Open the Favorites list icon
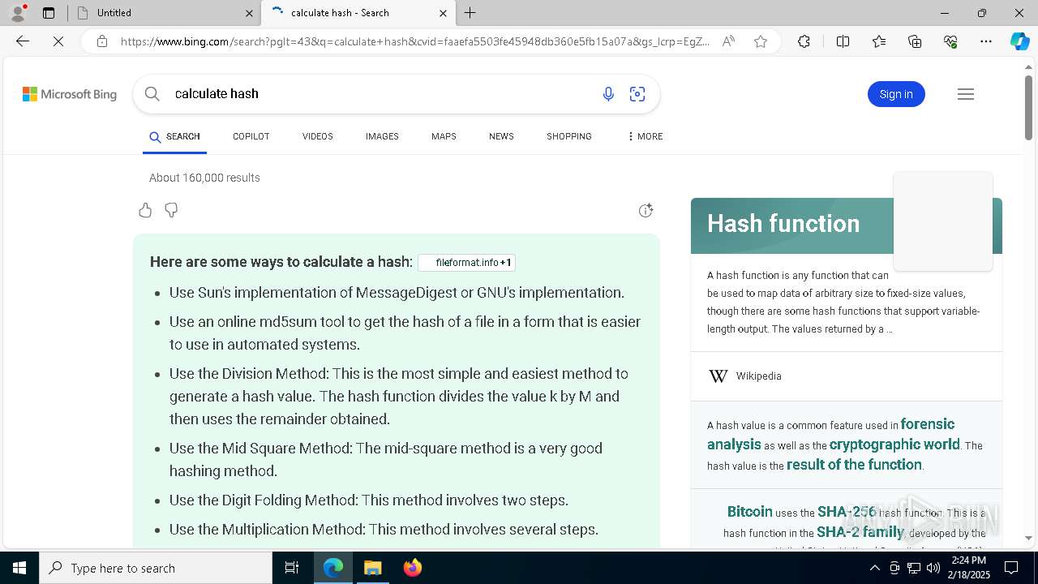This screenshot has width=1038, height=584. 879,41
